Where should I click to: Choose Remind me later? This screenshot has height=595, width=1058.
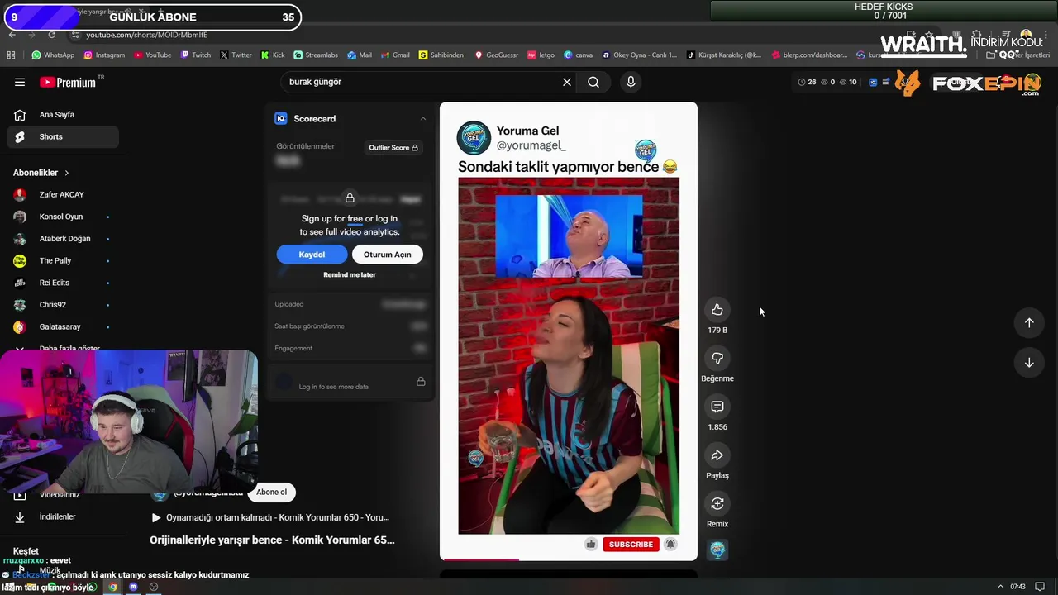(350, 275)
